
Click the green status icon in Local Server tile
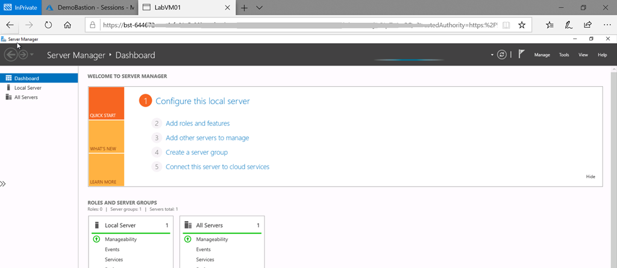pyautogui.click(x=96, y=239)
